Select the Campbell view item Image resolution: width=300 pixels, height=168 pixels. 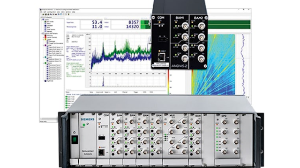[50, 26]
